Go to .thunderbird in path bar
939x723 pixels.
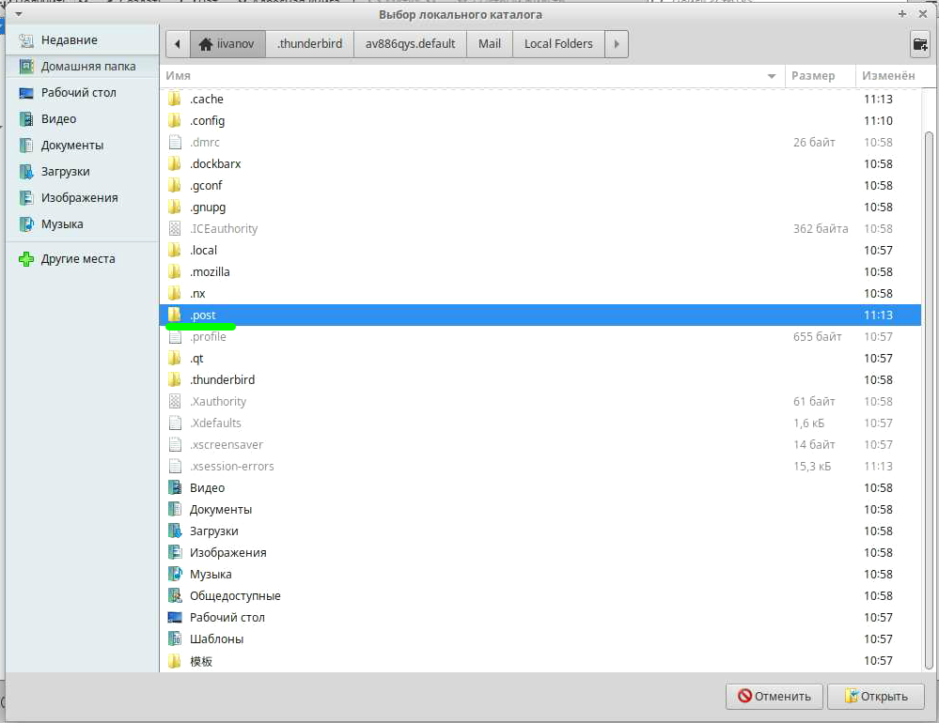tap(309, 43)
